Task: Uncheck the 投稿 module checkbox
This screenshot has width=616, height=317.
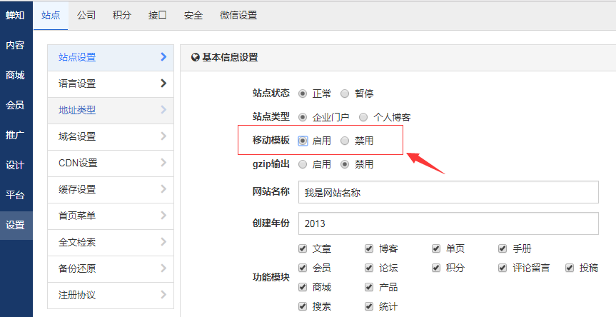Action: pyautogui.click(x=570, y=268)
